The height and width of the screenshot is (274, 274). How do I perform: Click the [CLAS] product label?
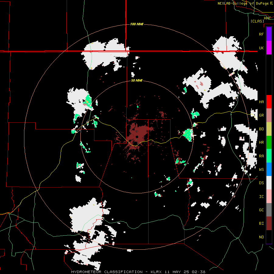[x=257, y=21]
